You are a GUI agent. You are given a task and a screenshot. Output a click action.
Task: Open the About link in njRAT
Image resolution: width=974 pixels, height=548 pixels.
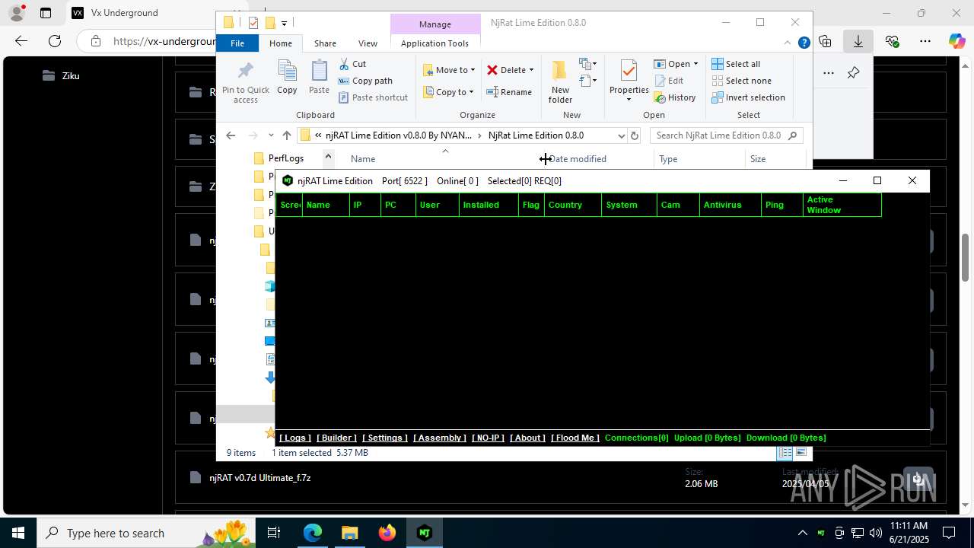(527, 438)
